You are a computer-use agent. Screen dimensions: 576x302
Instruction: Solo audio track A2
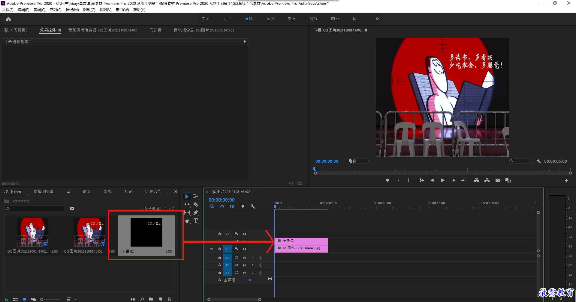[252, 265]
